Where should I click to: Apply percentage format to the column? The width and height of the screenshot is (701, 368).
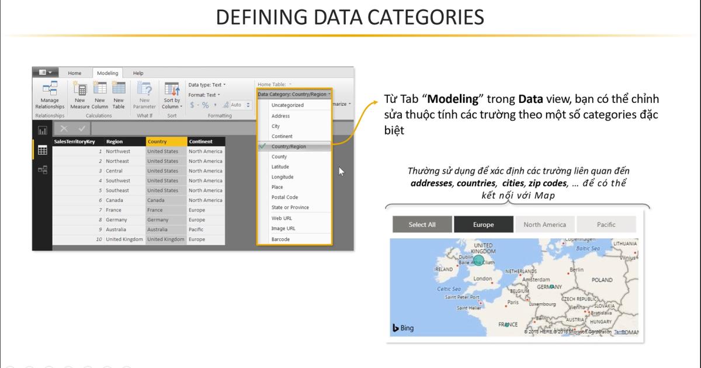tap(204, 104)
